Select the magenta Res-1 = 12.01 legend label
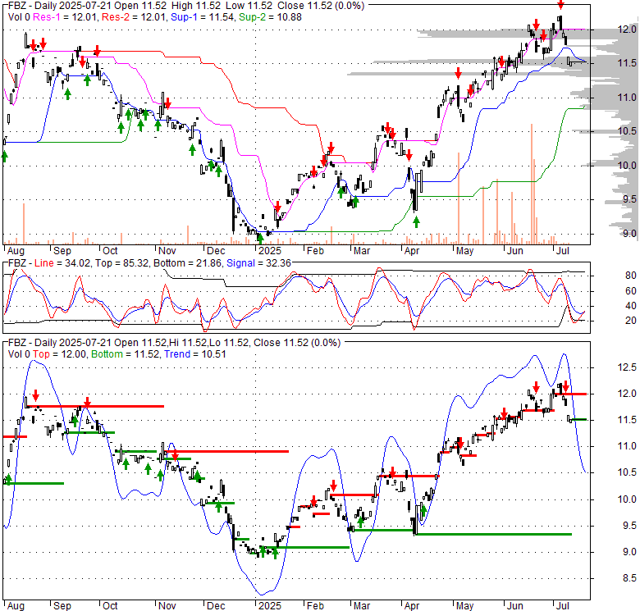The image size is (640, 611). pyautogui.click(x=66, y=17)
